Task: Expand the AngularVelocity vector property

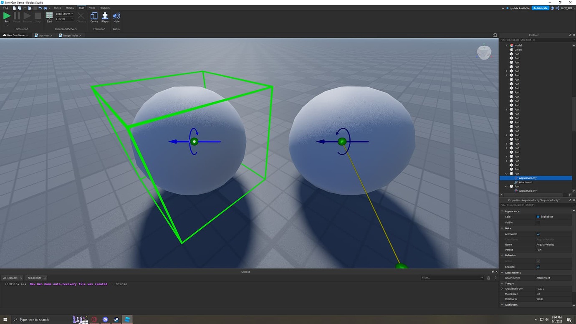Action: tap(502, 289)
